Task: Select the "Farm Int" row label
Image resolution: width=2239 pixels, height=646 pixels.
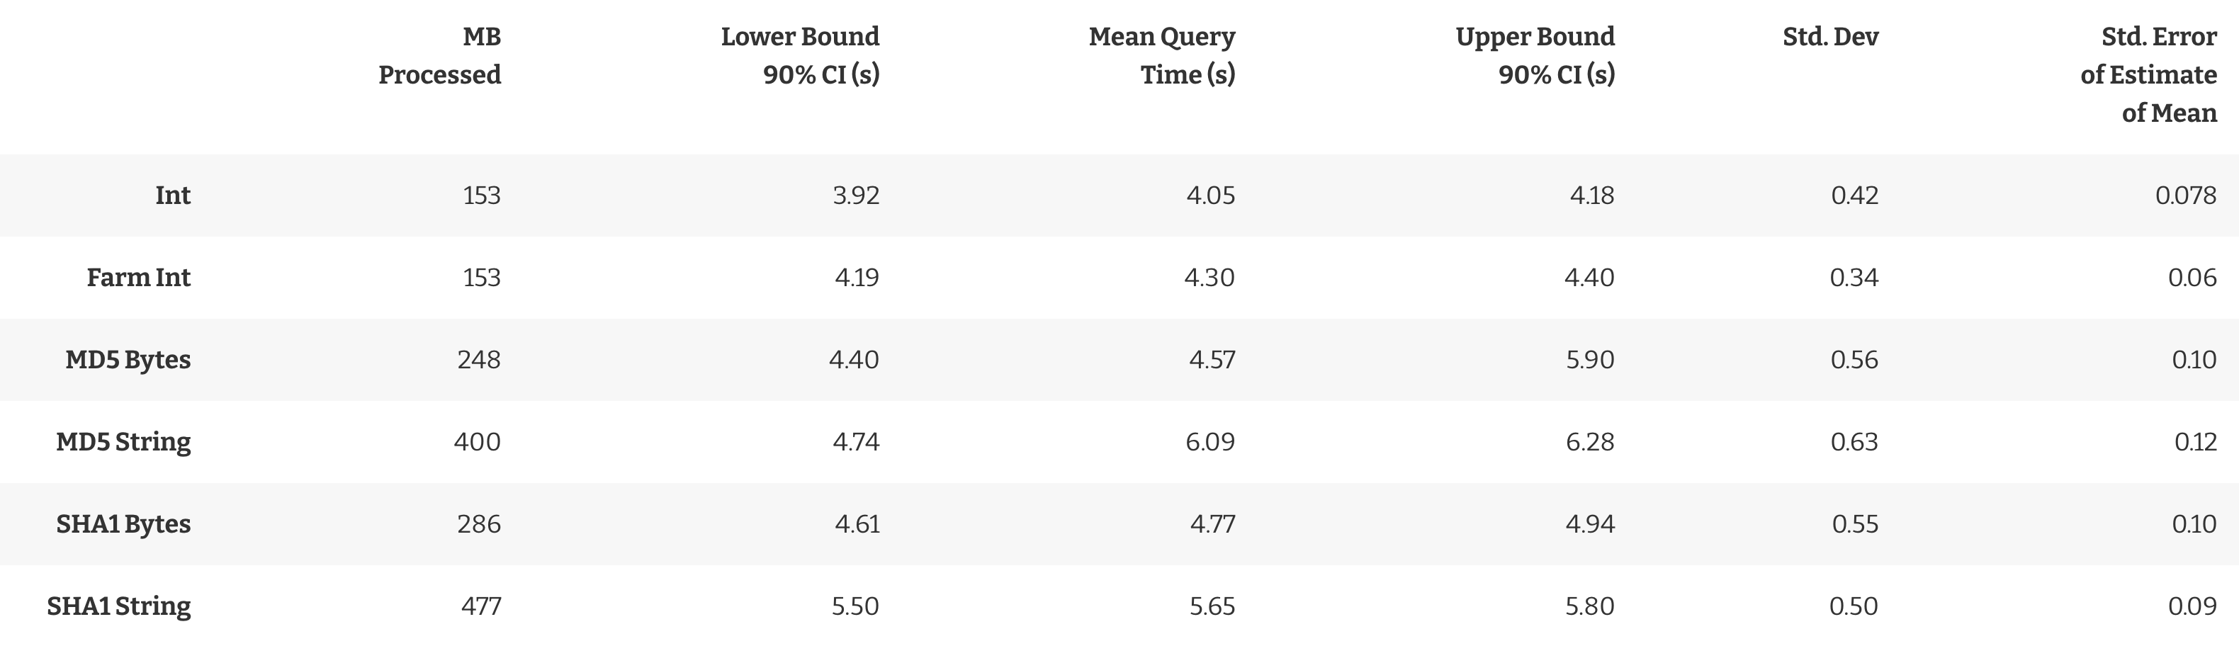Action: [138, 278]
